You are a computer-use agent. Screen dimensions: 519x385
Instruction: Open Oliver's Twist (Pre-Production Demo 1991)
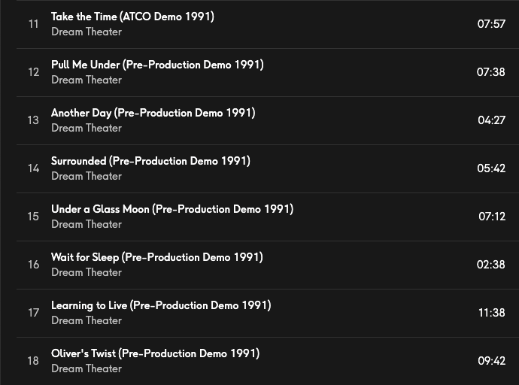click(155, 353)
